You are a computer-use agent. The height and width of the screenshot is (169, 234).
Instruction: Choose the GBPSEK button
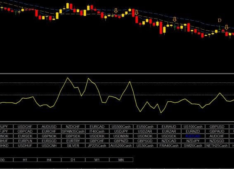(x=73, y=136)
